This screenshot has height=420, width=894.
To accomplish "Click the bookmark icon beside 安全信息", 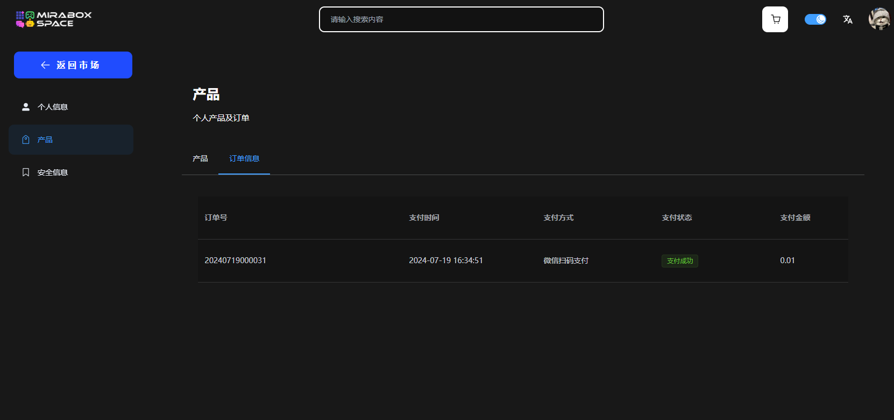I will pyautogui.click(x=25, y=172).
